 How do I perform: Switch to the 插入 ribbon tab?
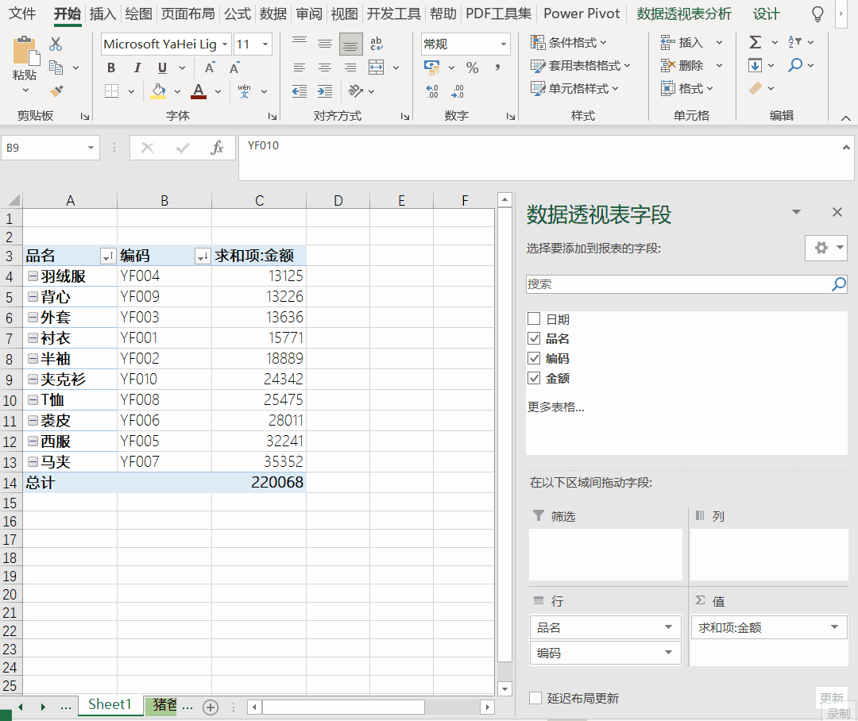pos(102,13)
